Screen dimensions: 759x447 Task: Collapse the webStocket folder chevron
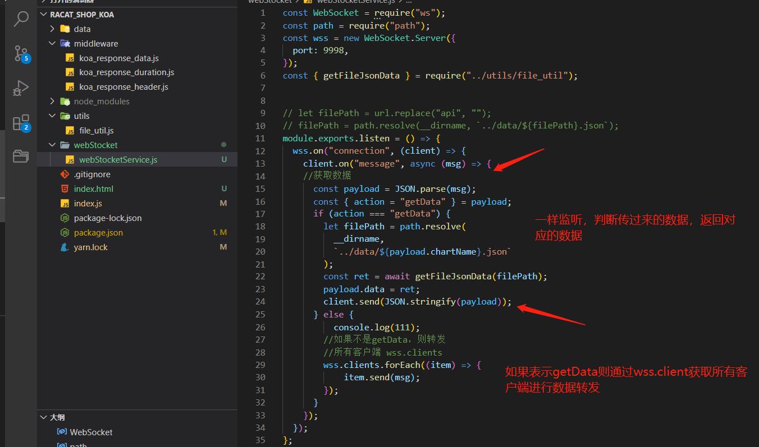[x=52, y=145]
